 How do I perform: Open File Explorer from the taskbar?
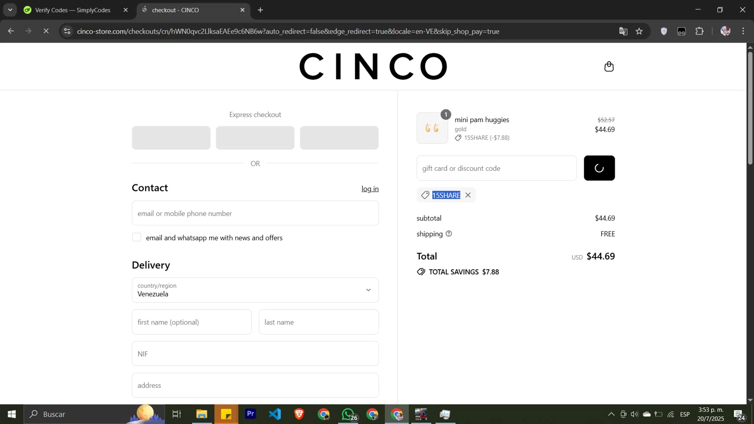[x=202, y=414]
